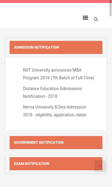Click the 'Notification - 2018' text line
This screenshot has height=187, width=112.
(40, 96)
